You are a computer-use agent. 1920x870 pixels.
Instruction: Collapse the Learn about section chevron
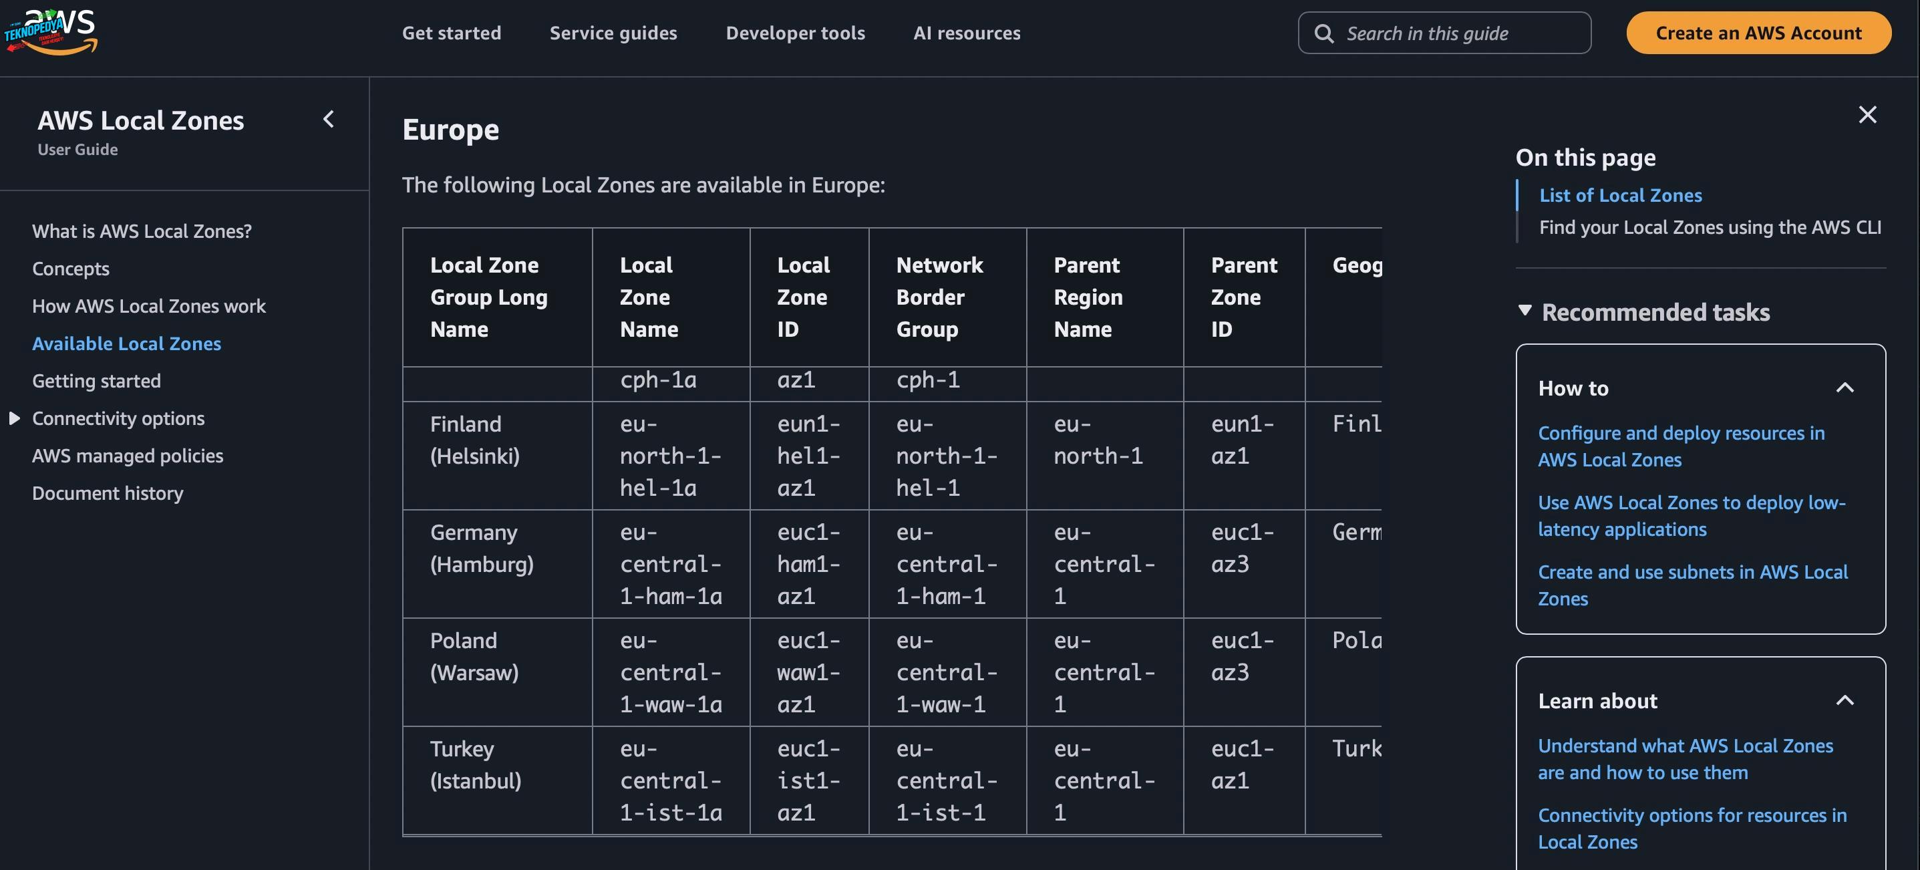tap(1845, 701)
